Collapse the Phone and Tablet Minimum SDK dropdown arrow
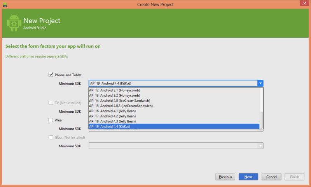Screen dimensions: 311x187 tap(260, 83)
